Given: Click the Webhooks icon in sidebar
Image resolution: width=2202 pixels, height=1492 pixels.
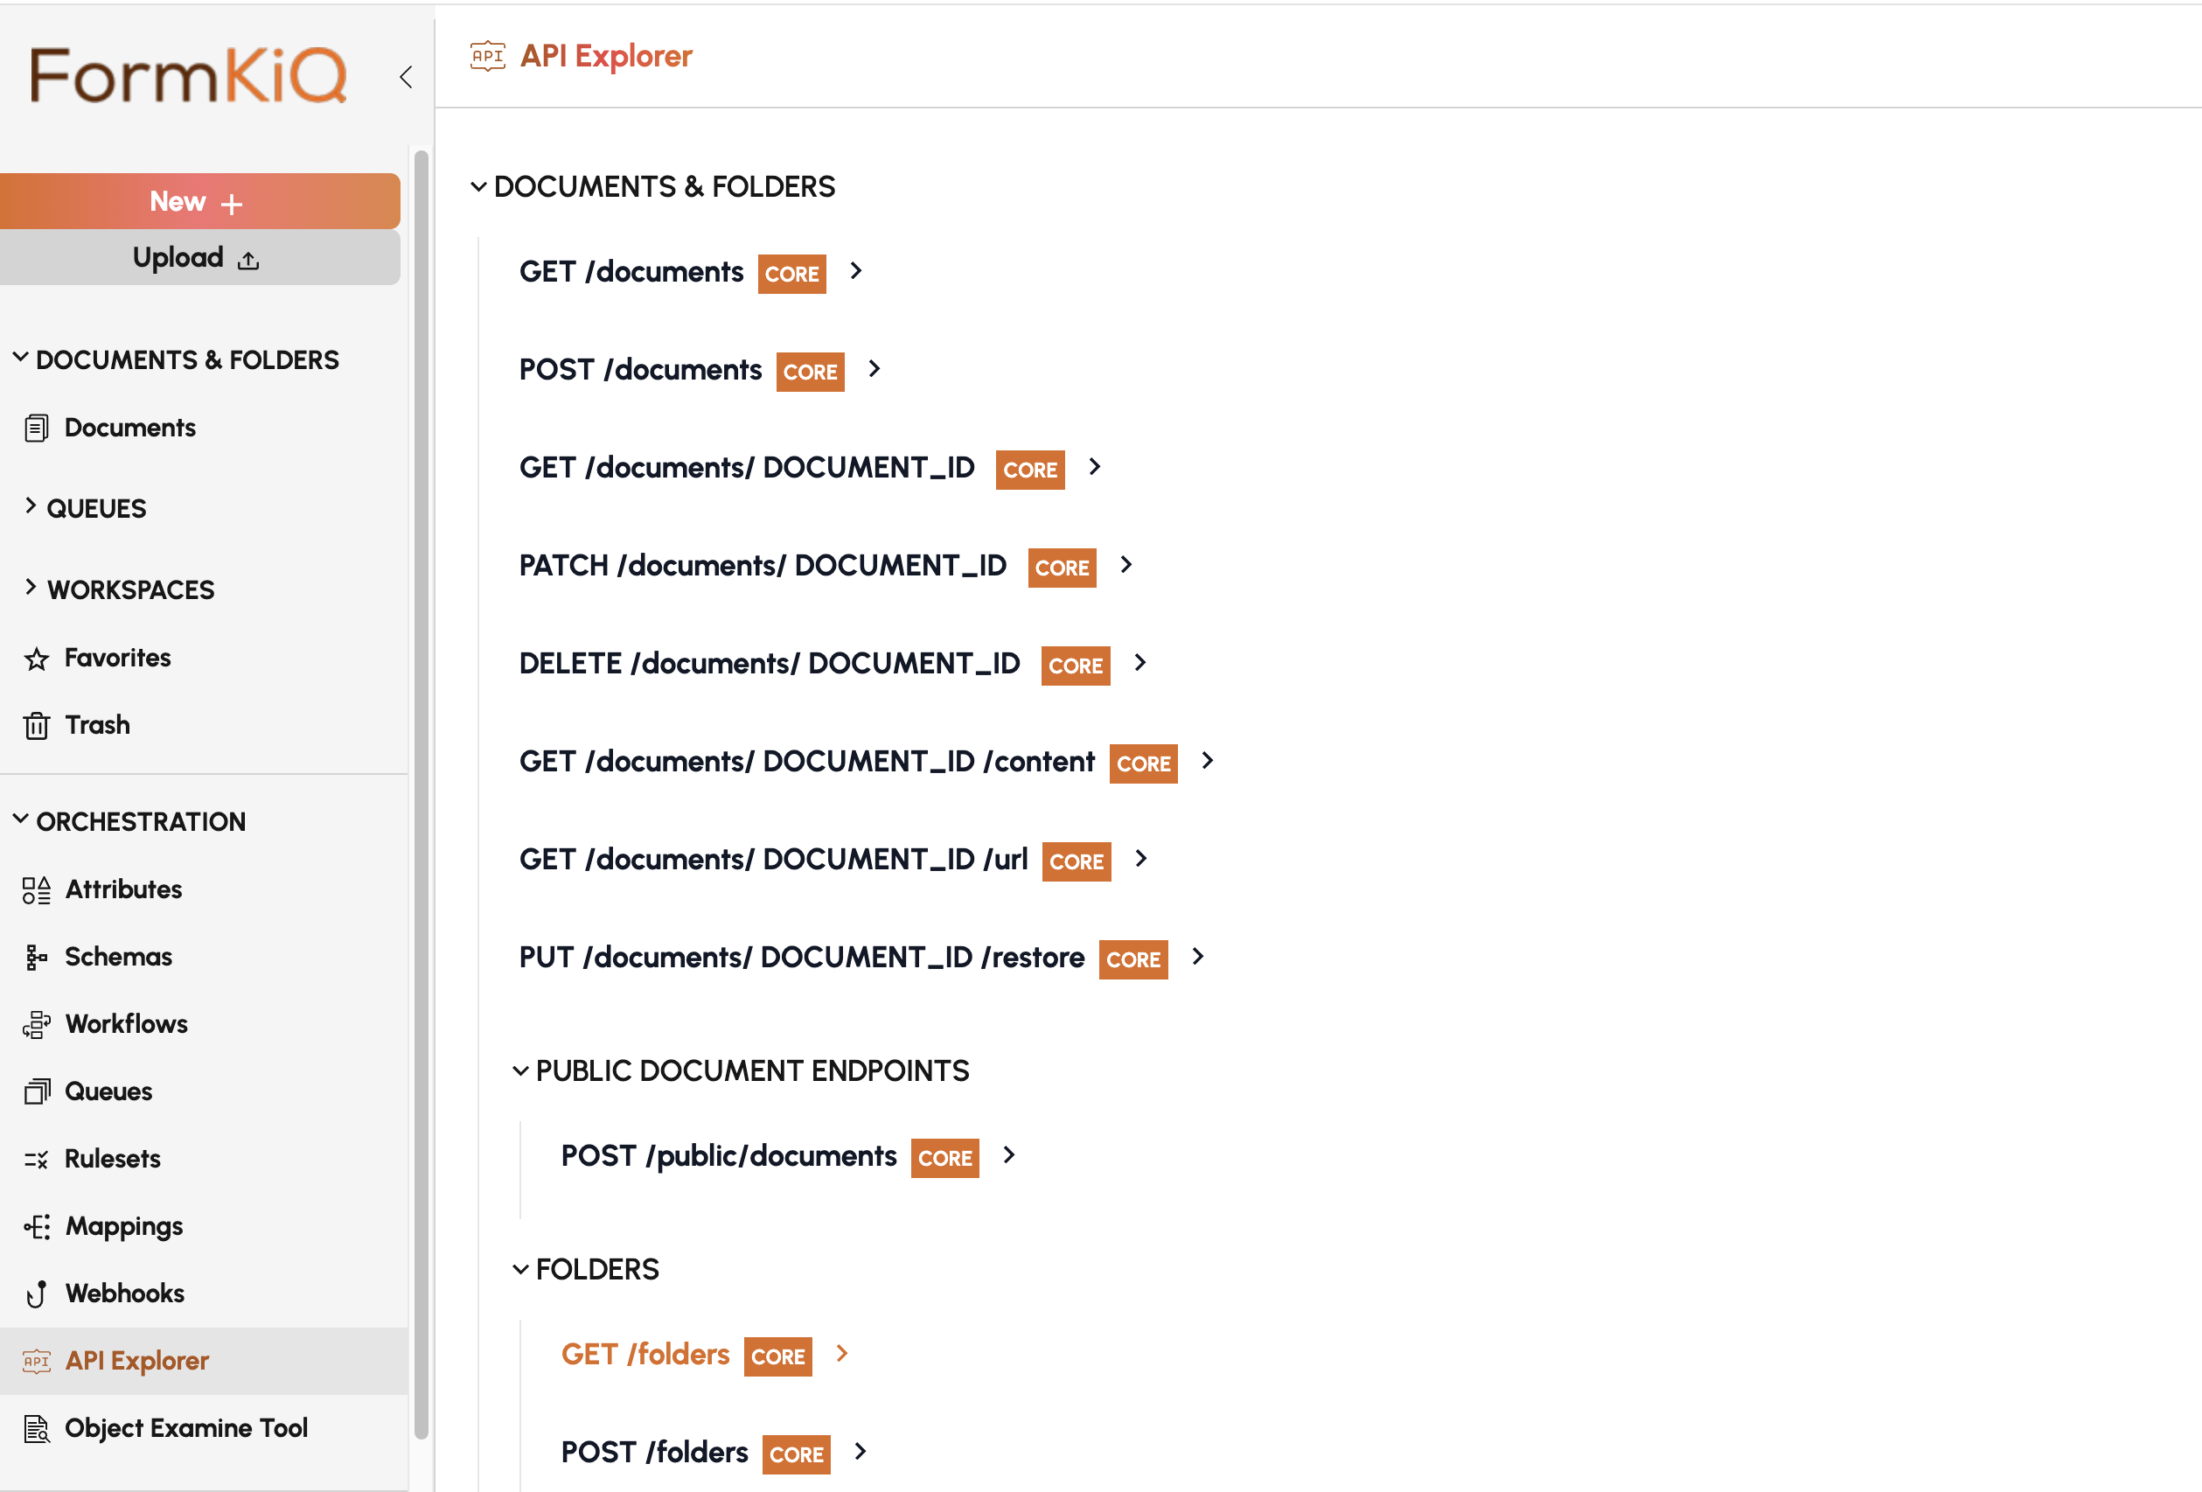Looking at the screenshot, I should pos(37,1293).
